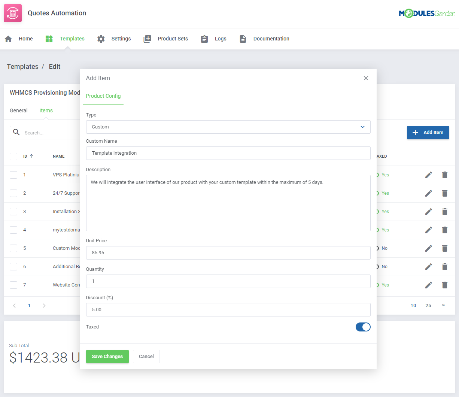The width and height of the screenshot is (459, 397).
Task: Select the Product Config tab
Action: click(103, 96)
